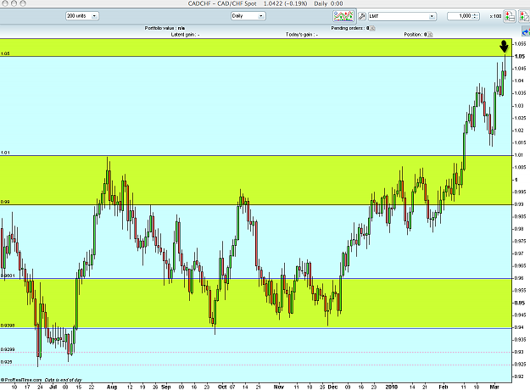Screen dimensions: 530x390
Task: Click the Jul label on time axis
Action: point(53,387)
